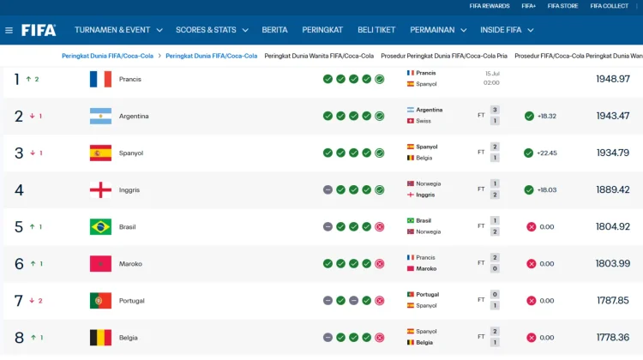Click the Spanyol flag in row 3
The height and width of the screenshot is (360, 643).
[100, 153]
